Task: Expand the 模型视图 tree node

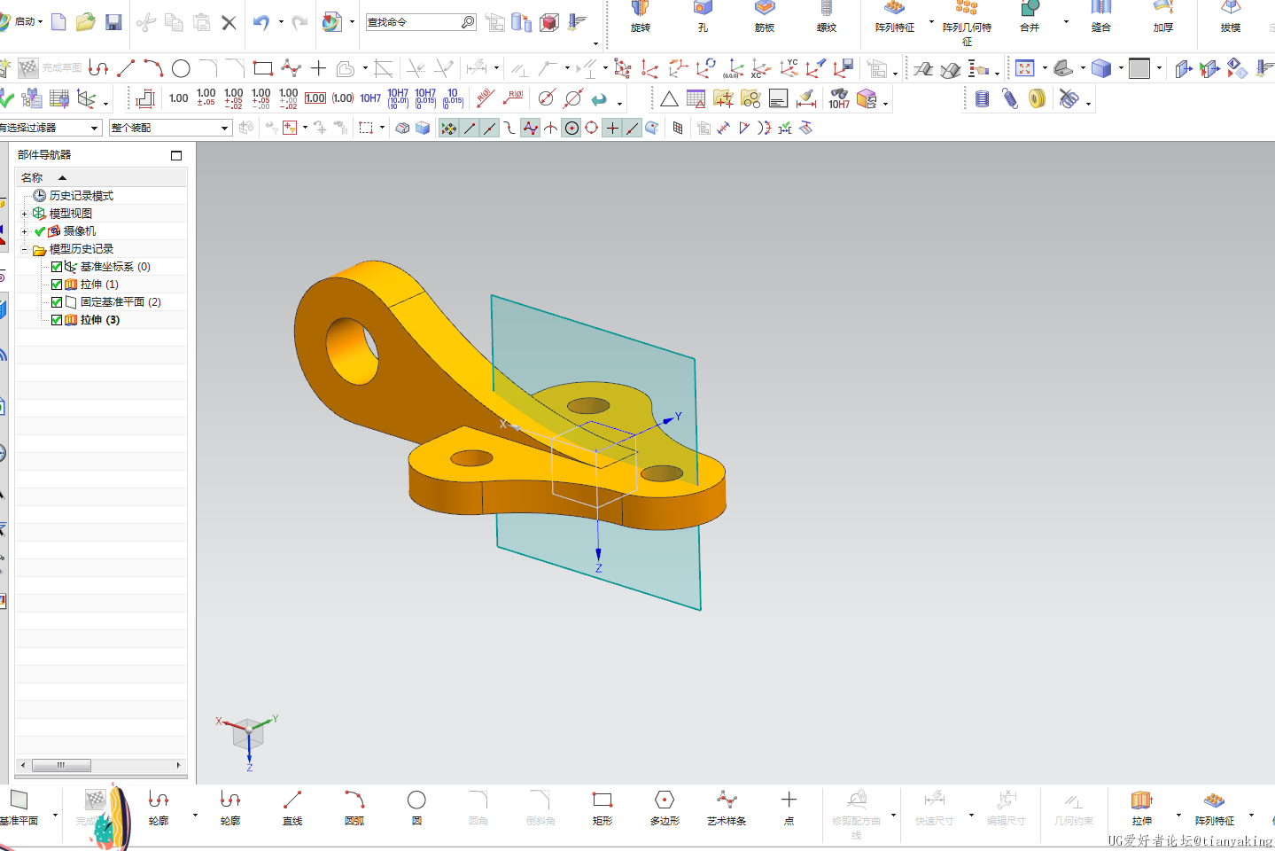Action: click(25, 214)
